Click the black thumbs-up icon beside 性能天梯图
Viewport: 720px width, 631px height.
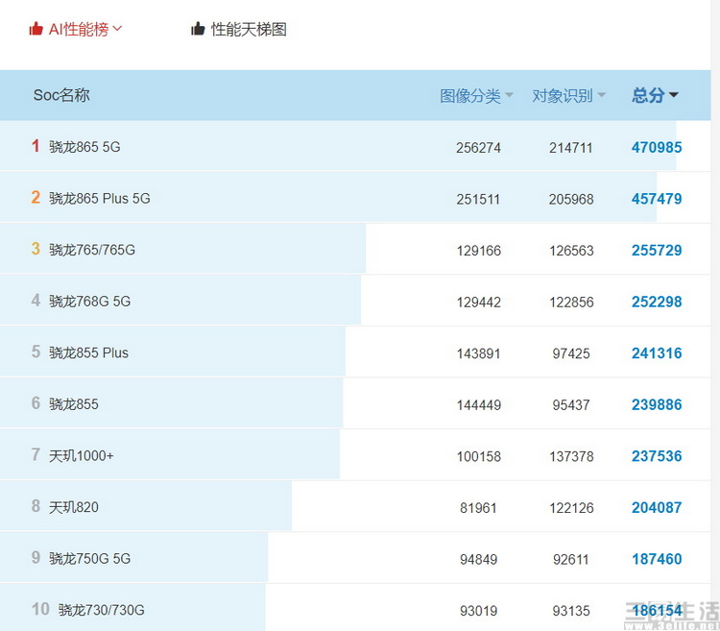(198, 29)
